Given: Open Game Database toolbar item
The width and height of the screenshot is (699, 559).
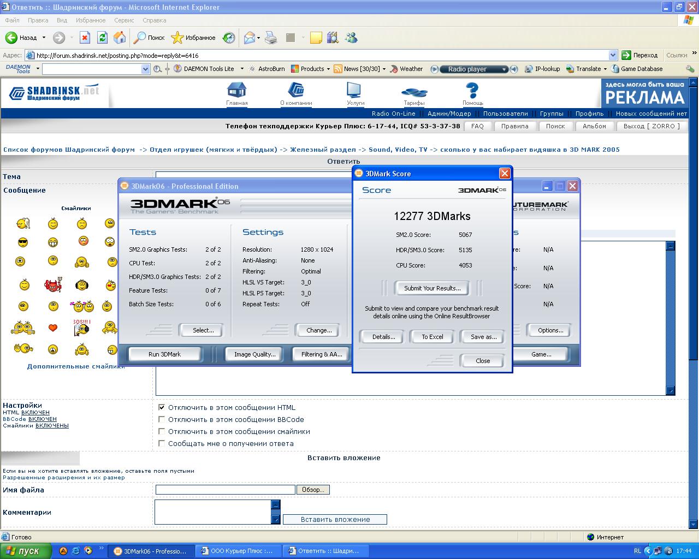Looking at the screenshot, I should [637, 69].
